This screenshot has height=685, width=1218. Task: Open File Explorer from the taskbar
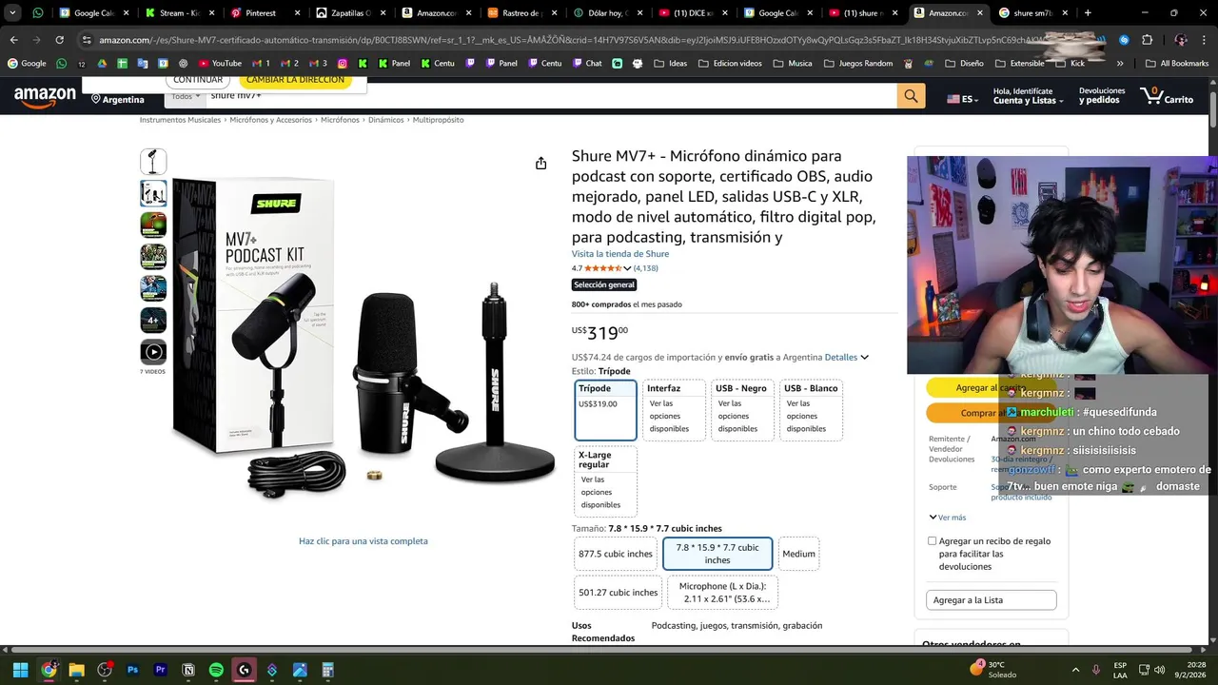(76, 670)
